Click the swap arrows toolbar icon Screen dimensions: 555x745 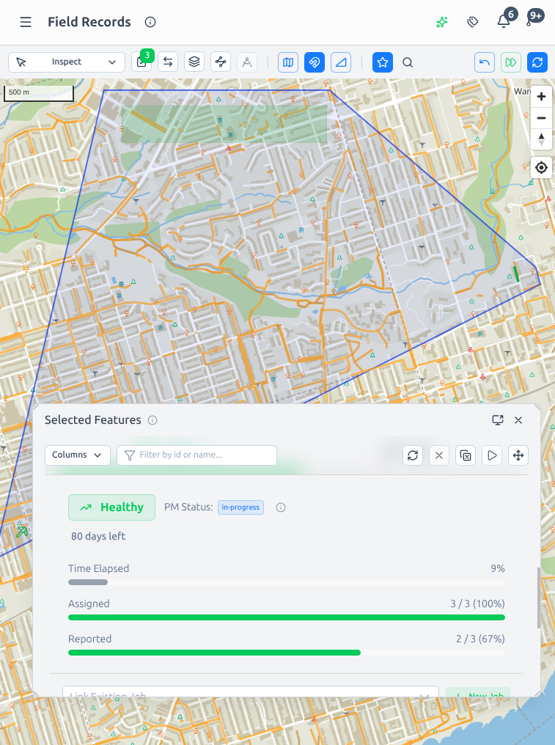[x=168, y=62]
